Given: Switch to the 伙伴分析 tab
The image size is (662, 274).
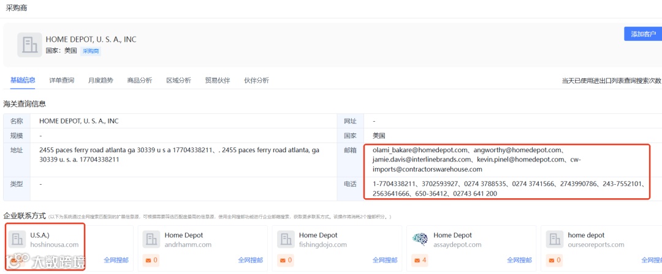Looking at the screenshot, I should [257, 80].
